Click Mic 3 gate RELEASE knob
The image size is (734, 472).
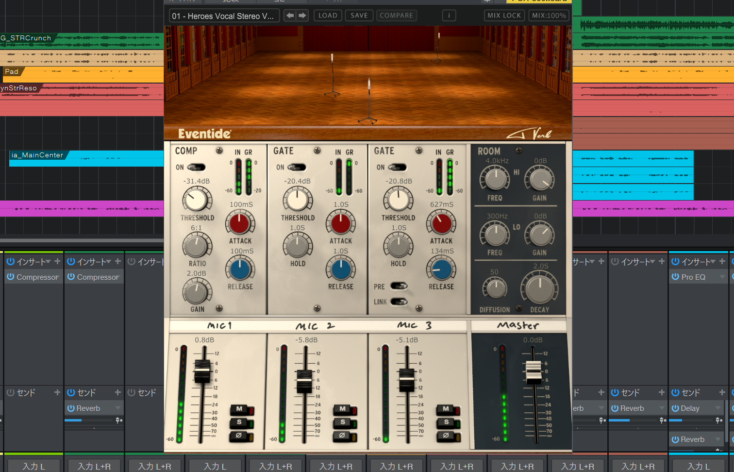point(441,269)
